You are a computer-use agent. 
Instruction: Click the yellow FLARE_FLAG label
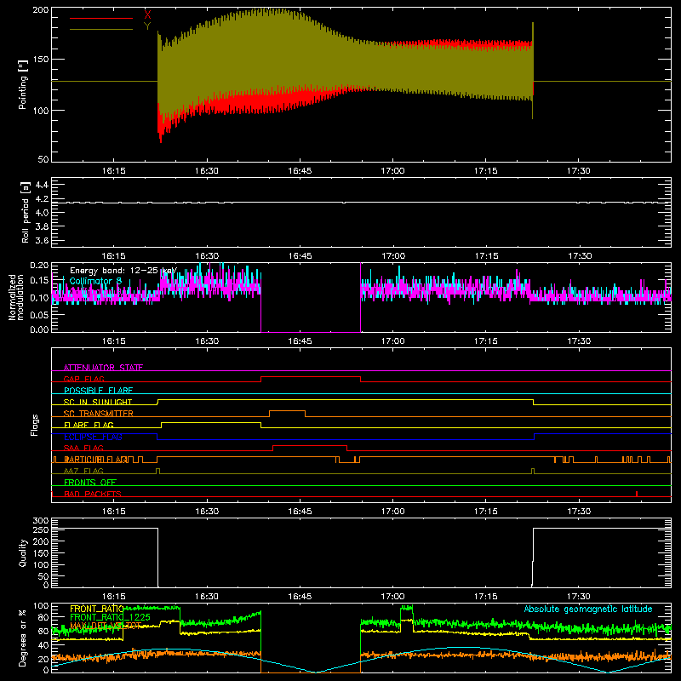tap(89, 425)
